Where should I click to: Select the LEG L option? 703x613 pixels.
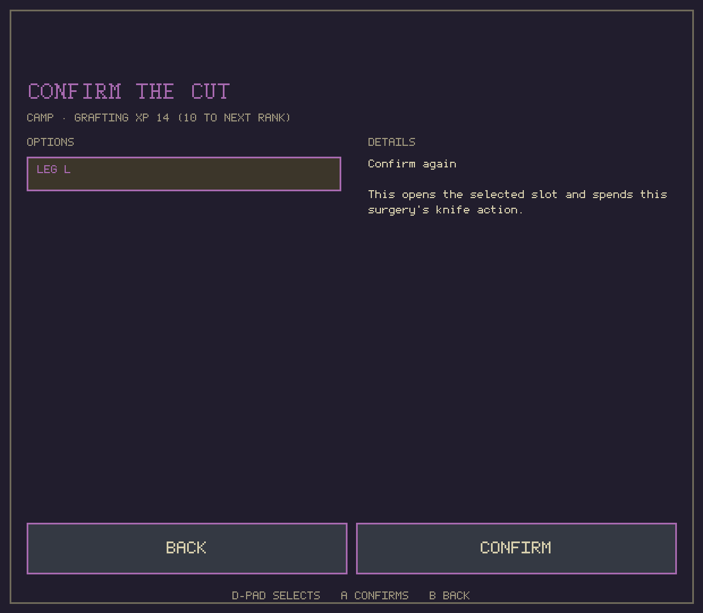pos(184,174)
